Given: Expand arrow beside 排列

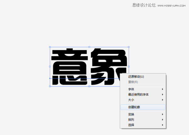Looking at the screenshot, I should [x=163, y=120].
